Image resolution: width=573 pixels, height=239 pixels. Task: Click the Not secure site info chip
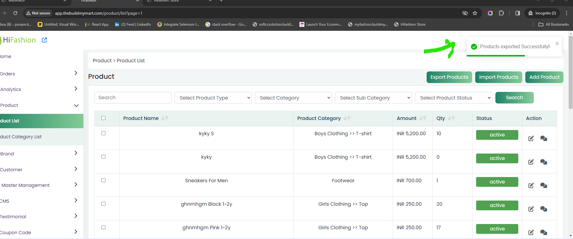pyautogui.click(x=38, y=13)
